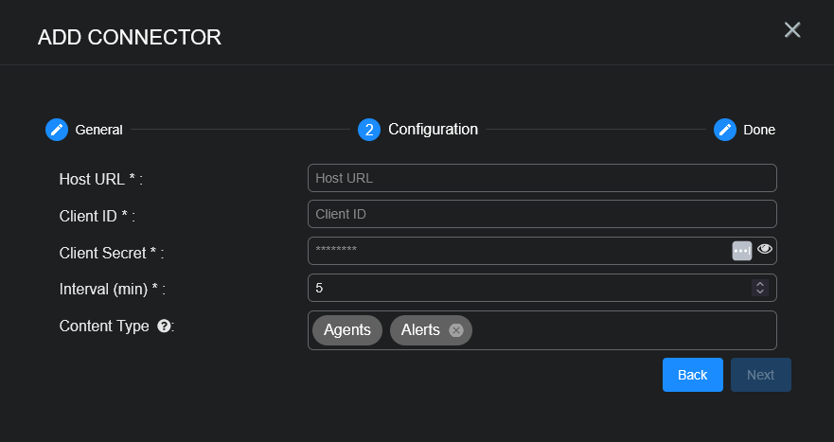Image resolution: width=834 pixels, height=442 pixels.
Task: Click the Done step pencil icon
Action: 725,130
